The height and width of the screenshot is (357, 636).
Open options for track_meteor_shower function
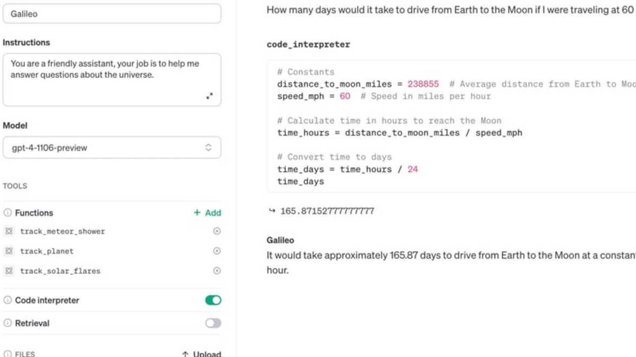(217, 231)
